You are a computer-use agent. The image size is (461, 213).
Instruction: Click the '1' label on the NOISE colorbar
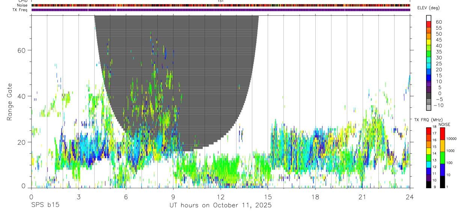[x=448, y=187]
